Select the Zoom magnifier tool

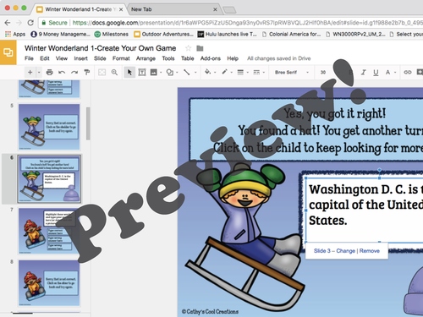point(114,73)
